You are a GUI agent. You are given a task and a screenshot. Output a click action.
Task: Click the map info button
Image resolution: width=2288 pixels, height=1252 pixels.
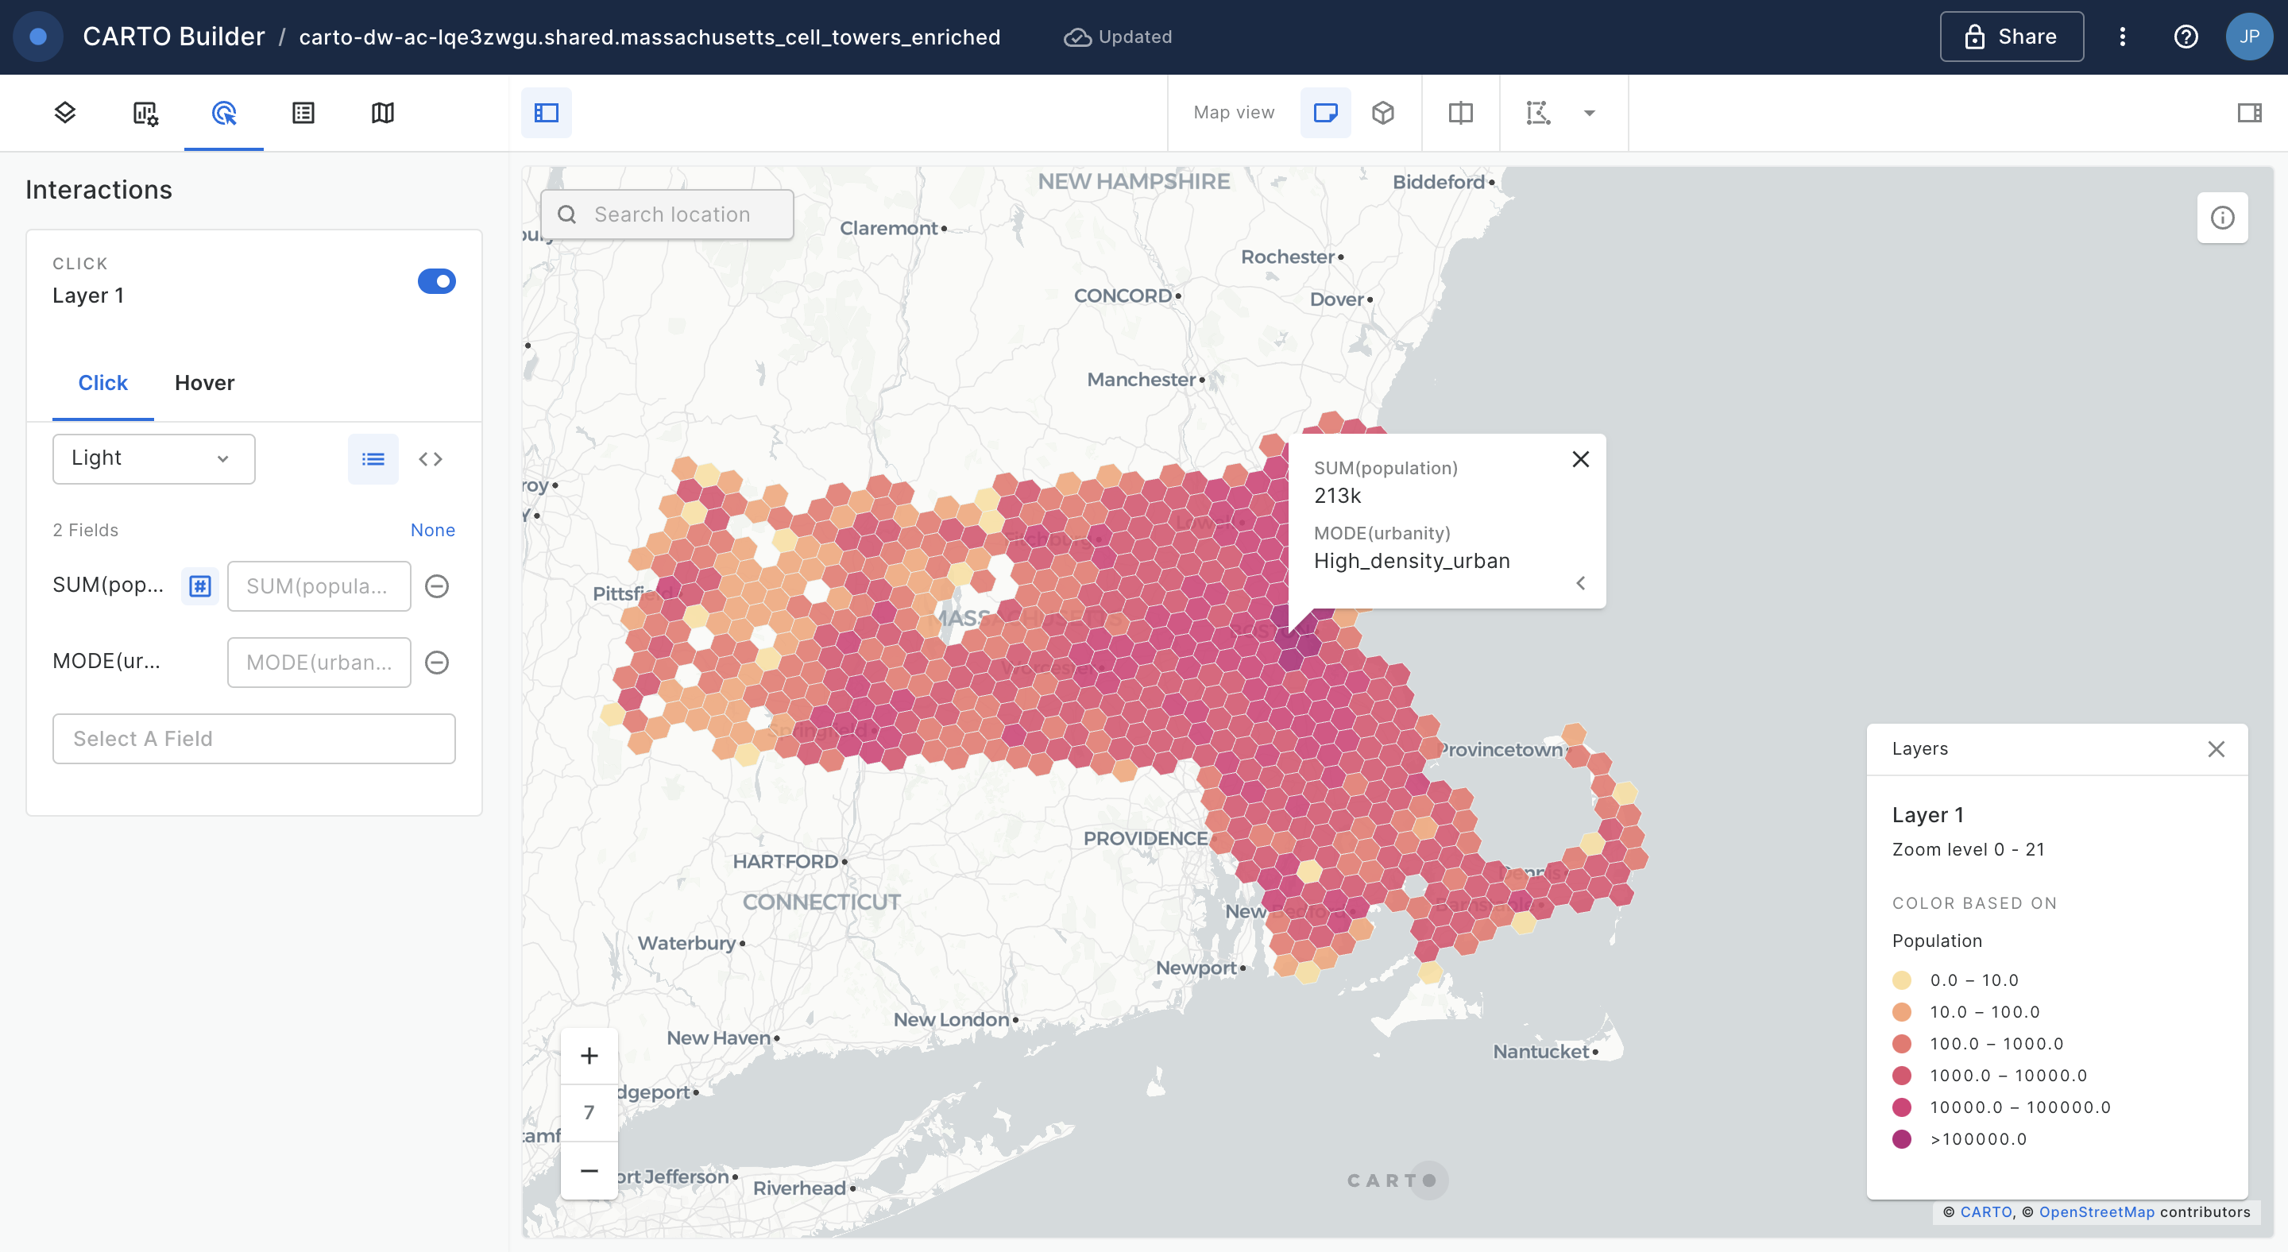point(2222,218)
